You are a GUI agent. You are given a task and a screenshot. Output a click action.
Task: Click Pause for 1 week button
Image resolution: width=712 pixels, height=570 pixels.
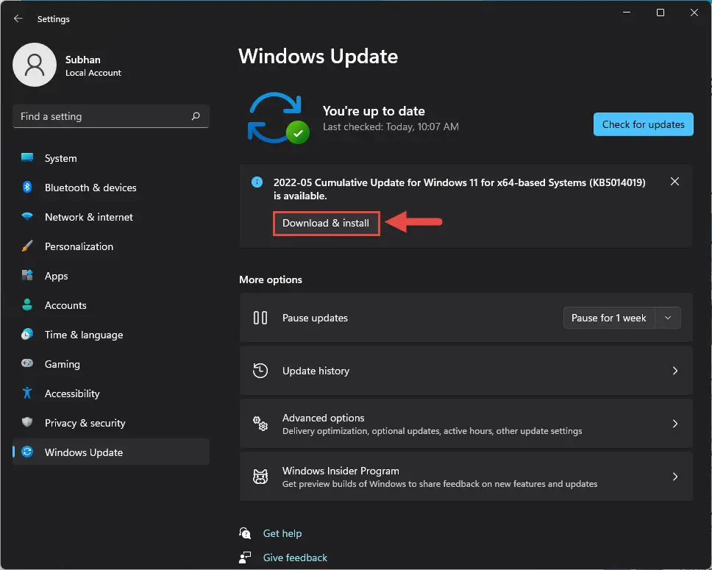608,318
